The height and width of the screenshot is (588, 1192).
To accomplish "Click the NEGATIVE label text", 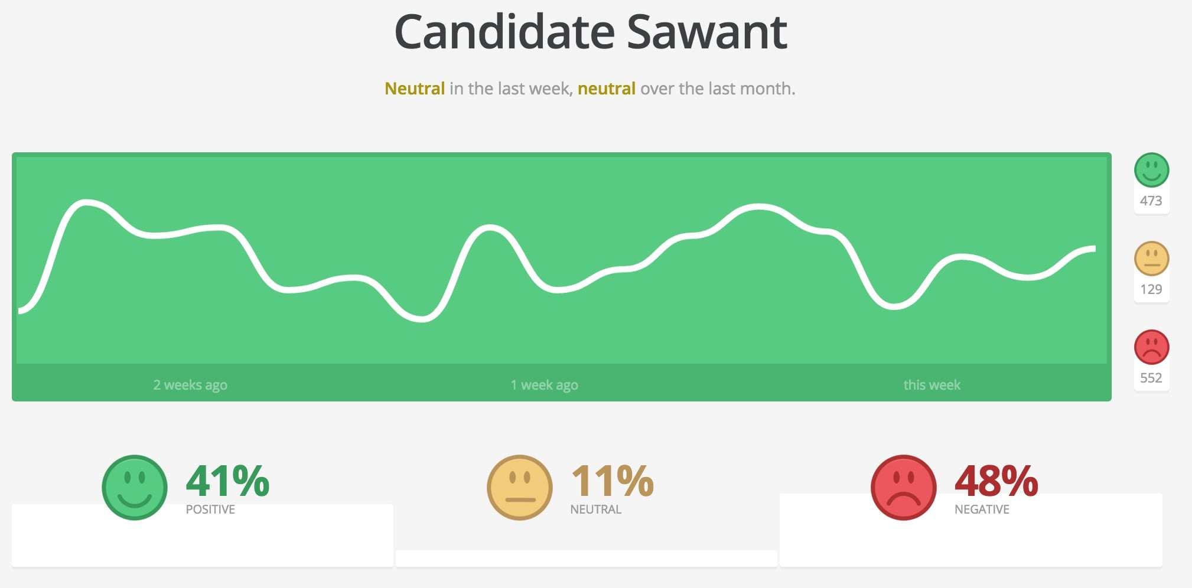I will tap(982, 509).
